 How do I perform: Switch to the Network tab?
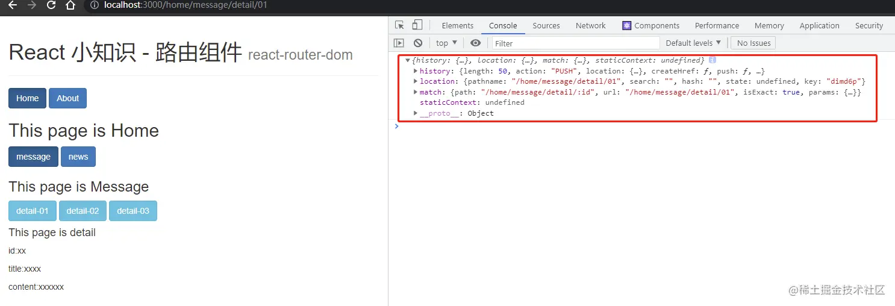tap(591, 25)
